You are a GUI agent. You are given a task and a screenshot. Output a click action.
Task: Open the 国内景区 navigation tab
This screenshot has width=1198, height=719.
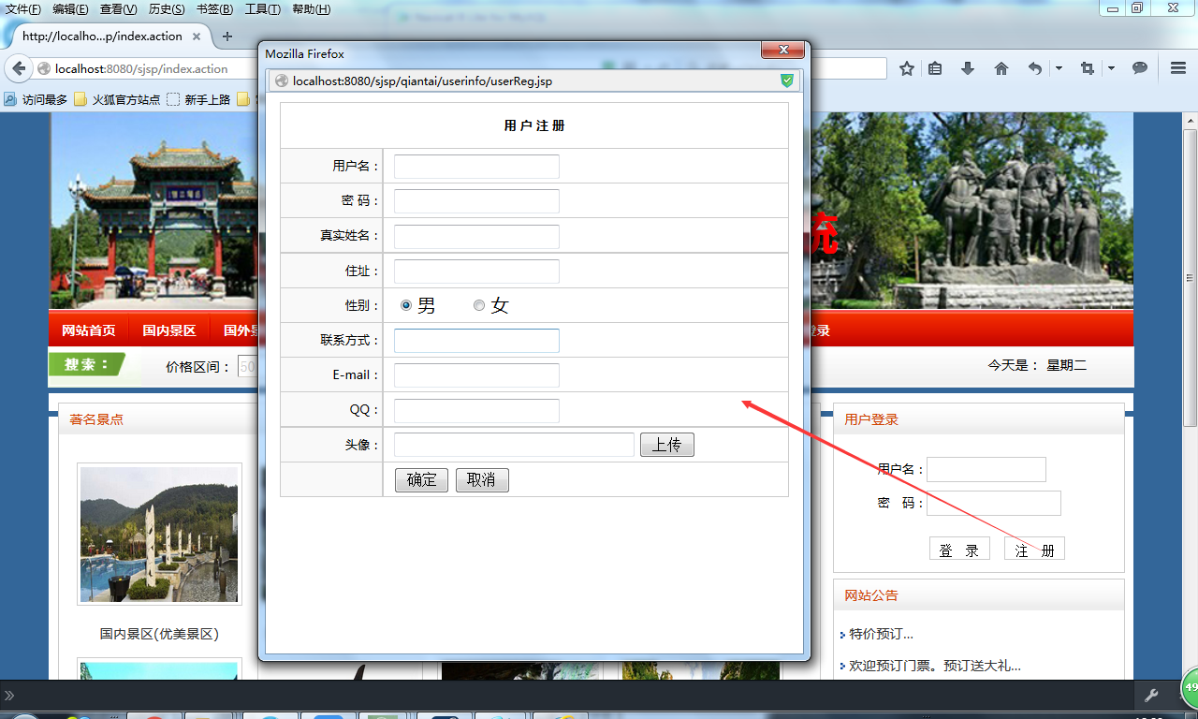(x=169, y=330)
